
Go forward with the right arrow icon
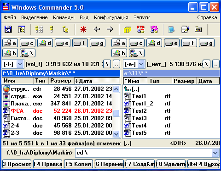tap(110, 29)
